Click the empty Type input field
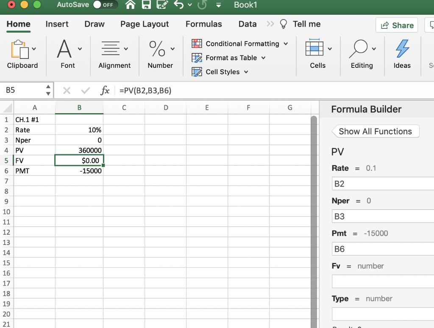This screenshot has width=434, height=328. click(x=383, y=314)
